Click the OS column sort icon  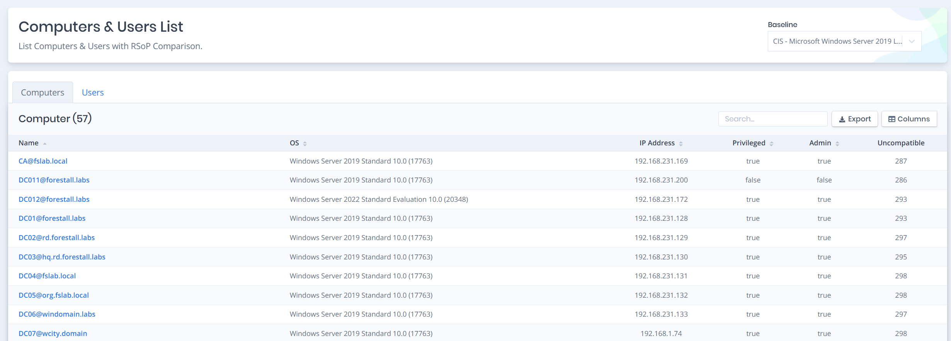click(305, 143)
